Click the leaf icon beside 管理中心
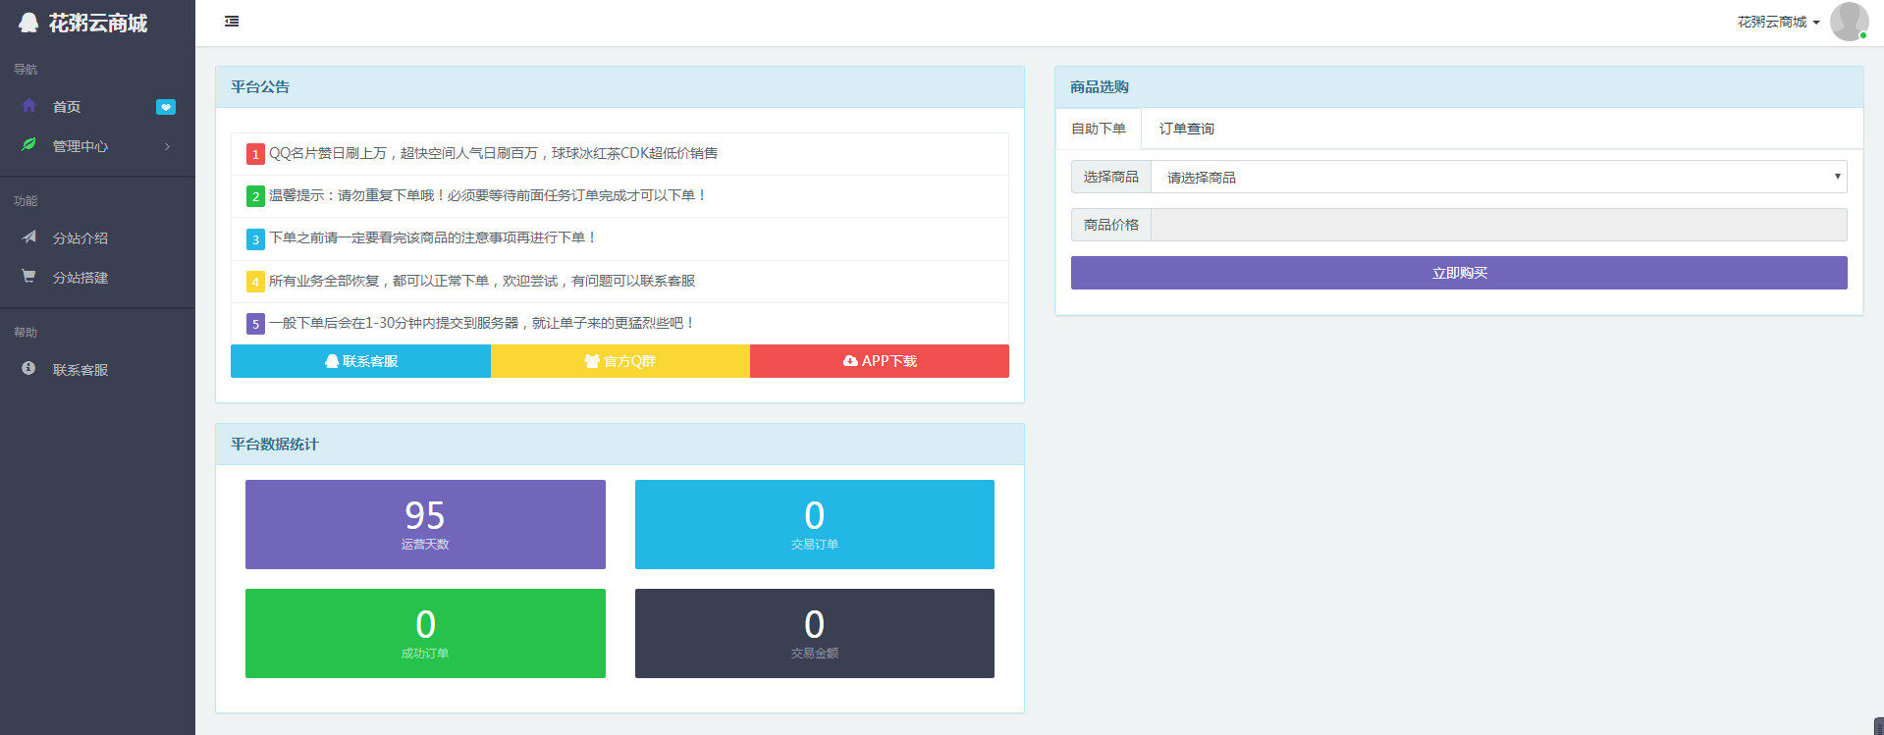Screen dimensions: 1884x735 click(x=28, y=145)
